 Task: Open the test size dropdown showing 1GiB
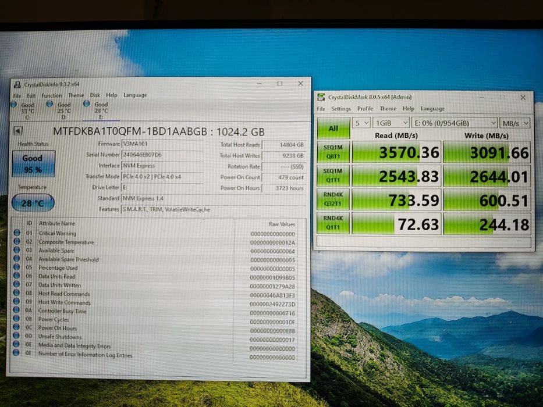(391, 123)
